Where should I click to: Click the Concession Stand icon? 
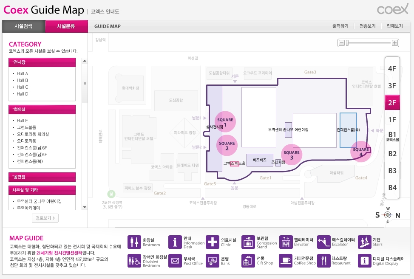point(248,242)
